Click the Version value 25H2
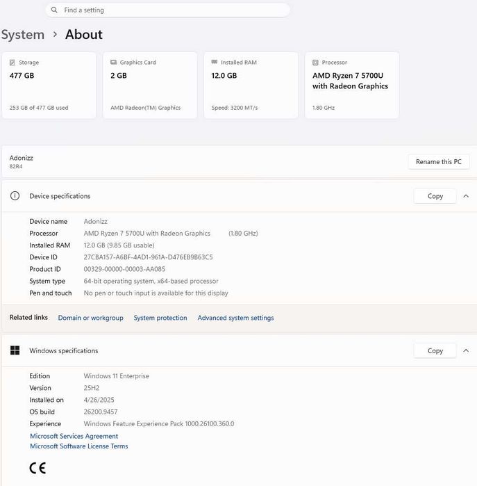 pos(92,388)
